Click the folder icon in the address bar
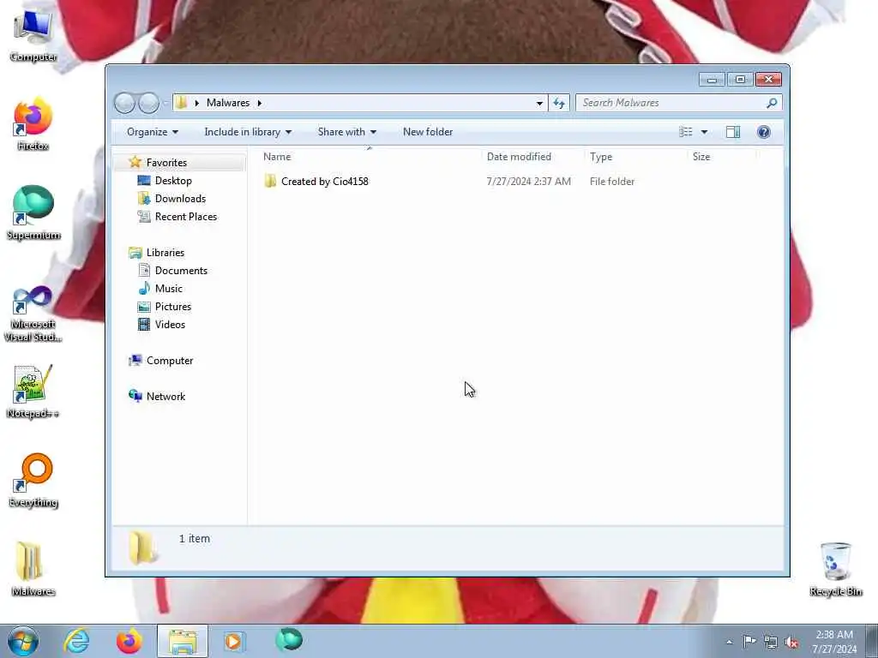Screen dimensions: 878x658 181,103
